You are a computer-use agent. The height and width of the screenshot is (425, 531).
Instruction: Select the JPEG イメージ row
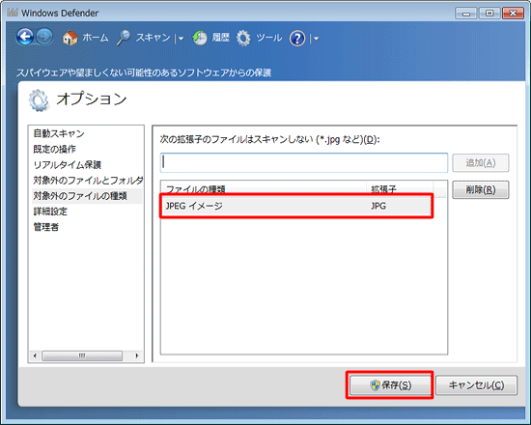296,206
